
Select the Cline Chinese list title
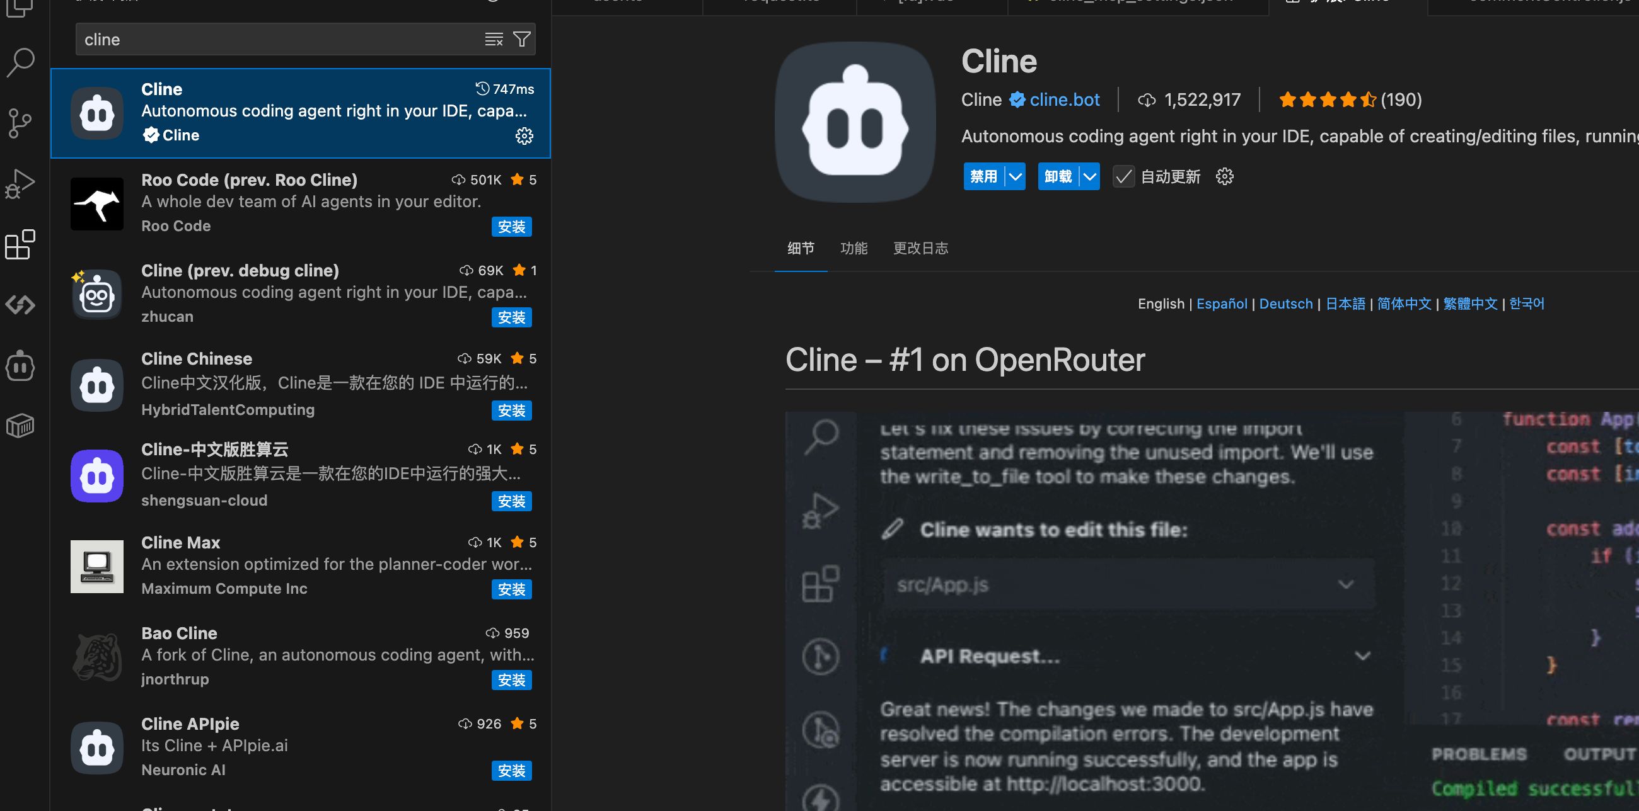(197, 358)
